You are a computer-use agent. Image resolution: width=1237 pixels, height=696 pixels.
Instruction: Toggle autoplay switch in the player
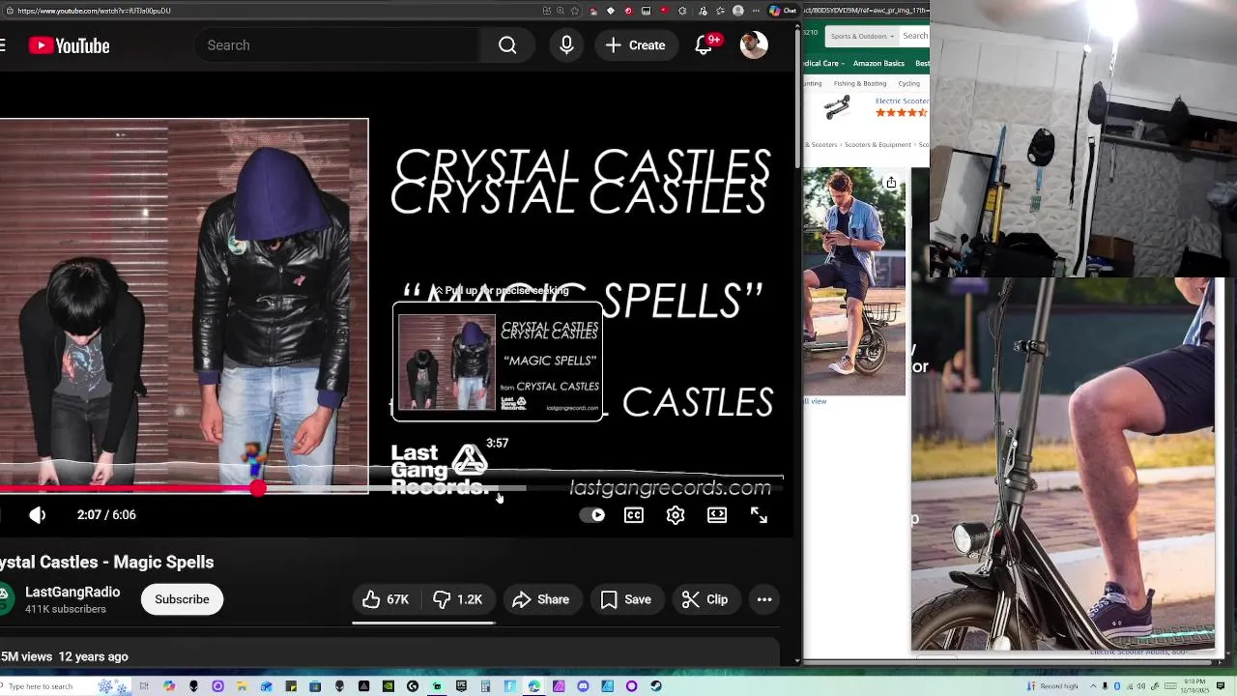click(591, 515)
